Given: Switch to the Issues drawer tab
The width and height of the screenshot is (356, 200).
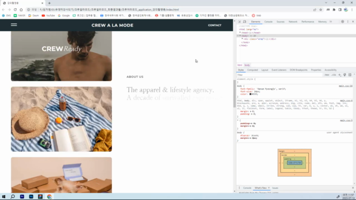Looking at the screenshot, I should coord(275,188).
